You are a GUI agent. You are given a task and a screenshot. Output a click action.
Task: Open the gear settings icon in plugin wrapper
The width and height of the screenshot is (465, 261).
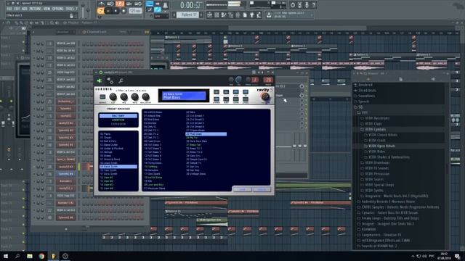point(110,80)
